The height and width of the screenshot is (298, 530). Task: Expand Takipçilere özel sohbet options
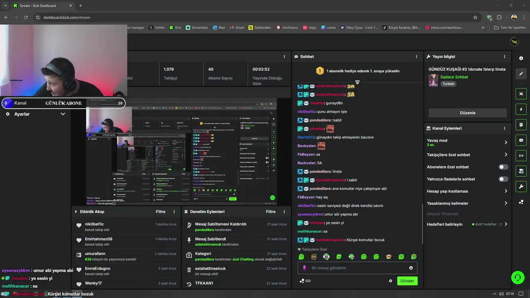[x=506, y=155]
